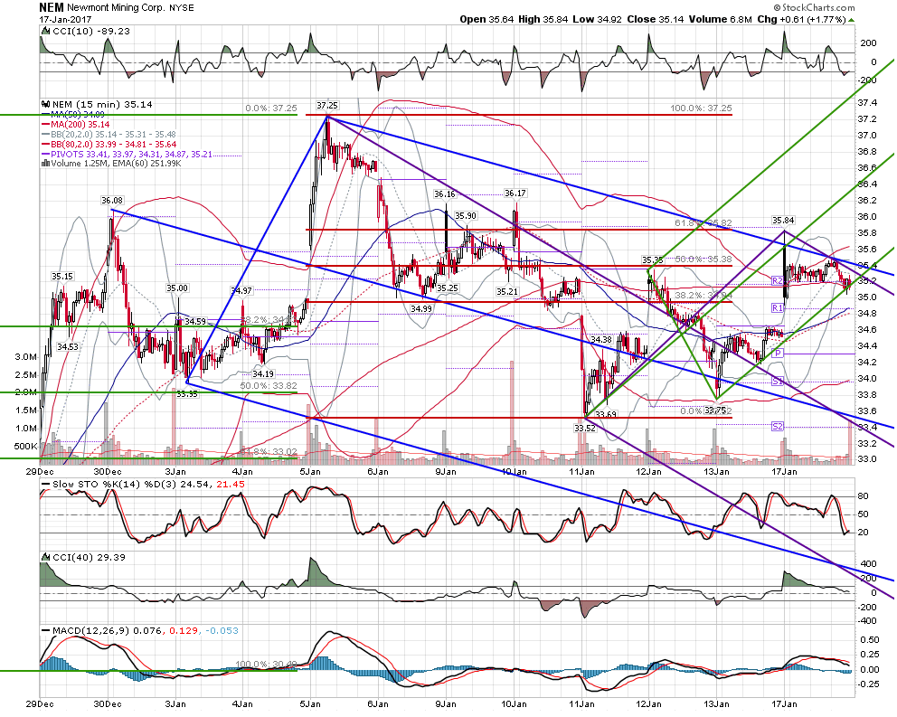Select the P pivot marker
The width and height of the screenshot is (897, 717).
(778, 353)
